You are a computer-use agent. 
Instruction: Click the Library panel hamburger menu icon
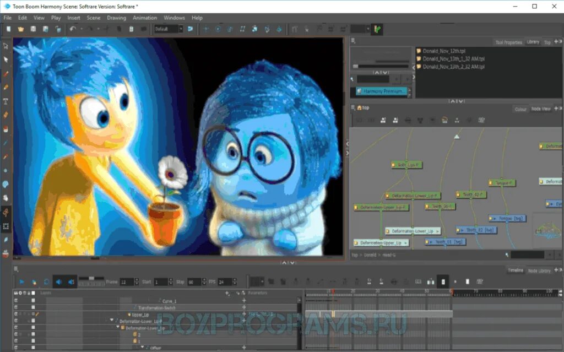[353, 41]
